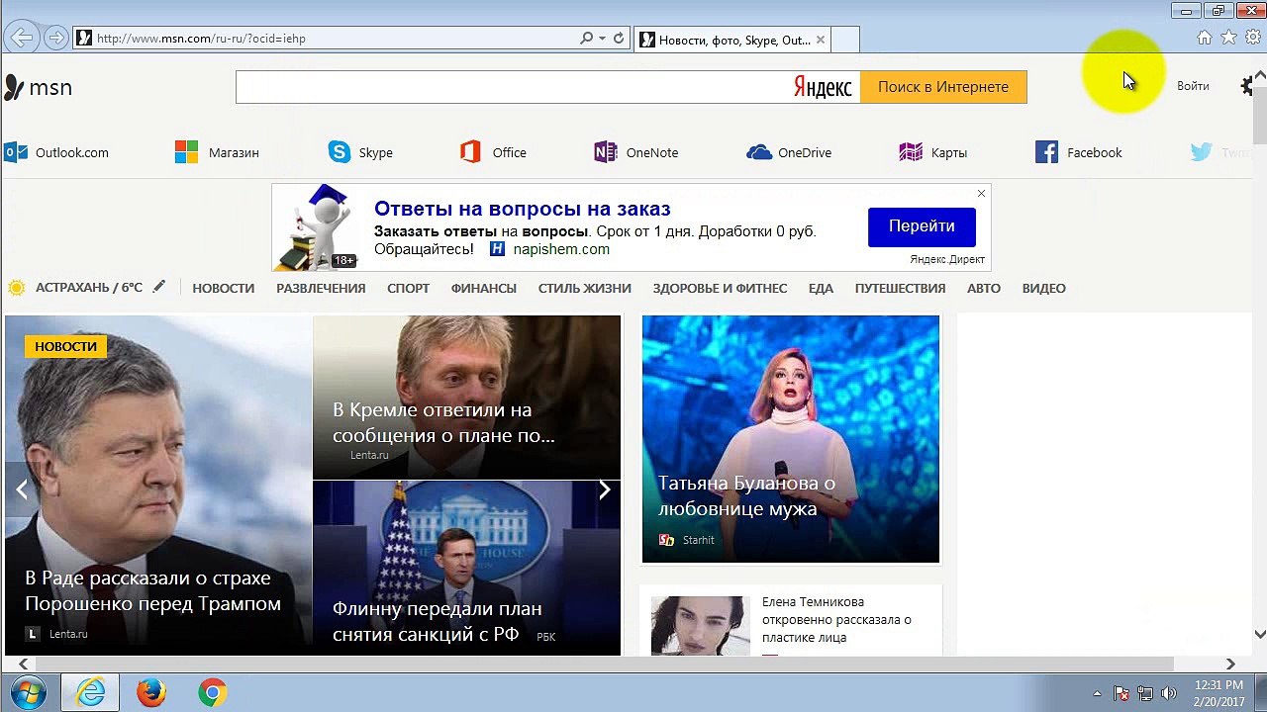Open the Астрахань / 6°C weather forecast

[x=88, y=288]
